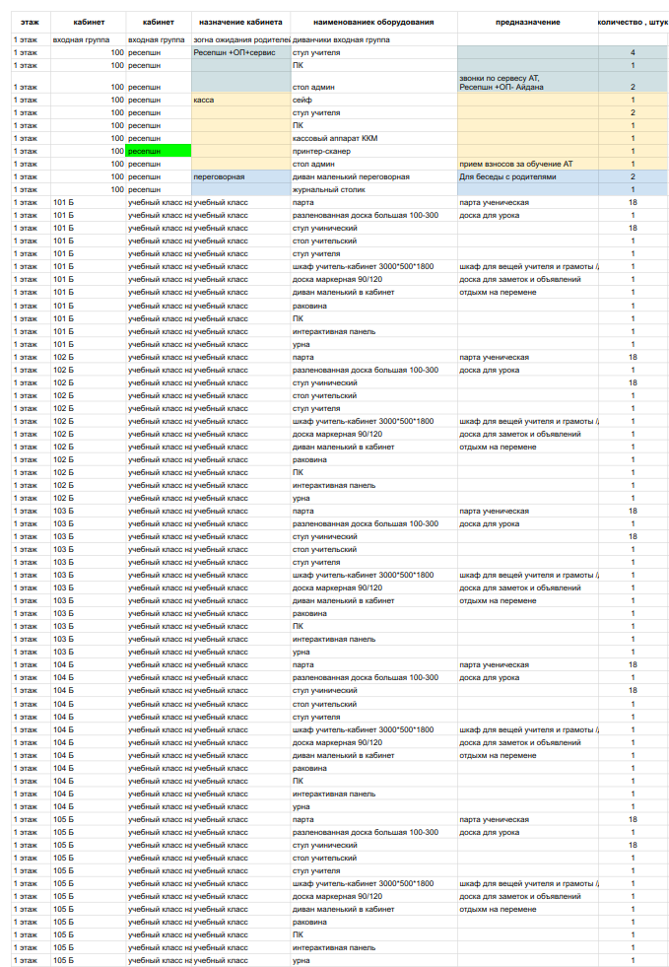
Task: Select 'стул учителя' for room 101 Б
Action: tap(373, 253)
